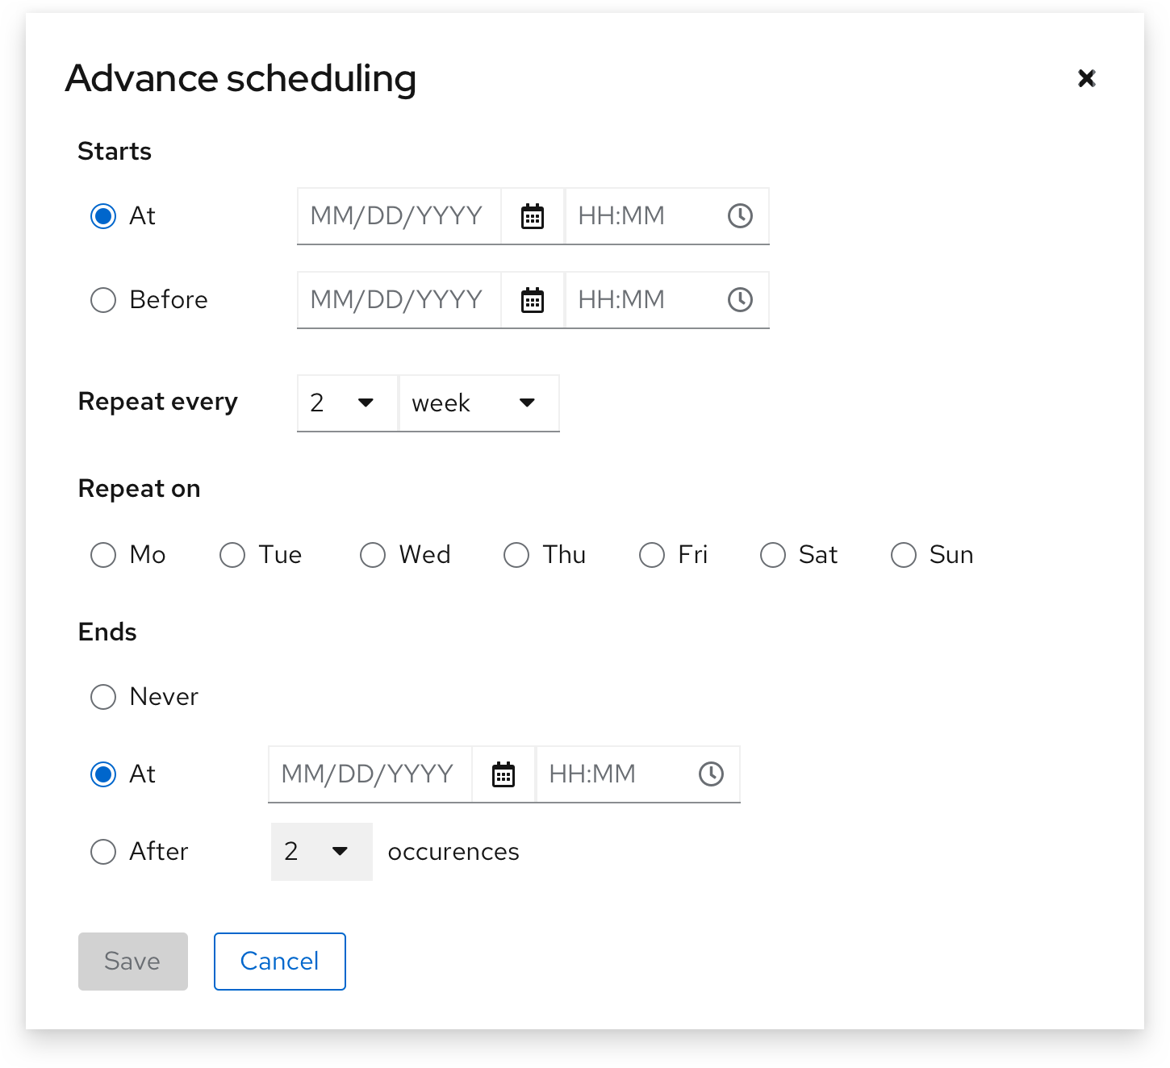Viewport: 1170px width, 1068px height.
Task: Click the Cancel button
Action: pos(279,961)
